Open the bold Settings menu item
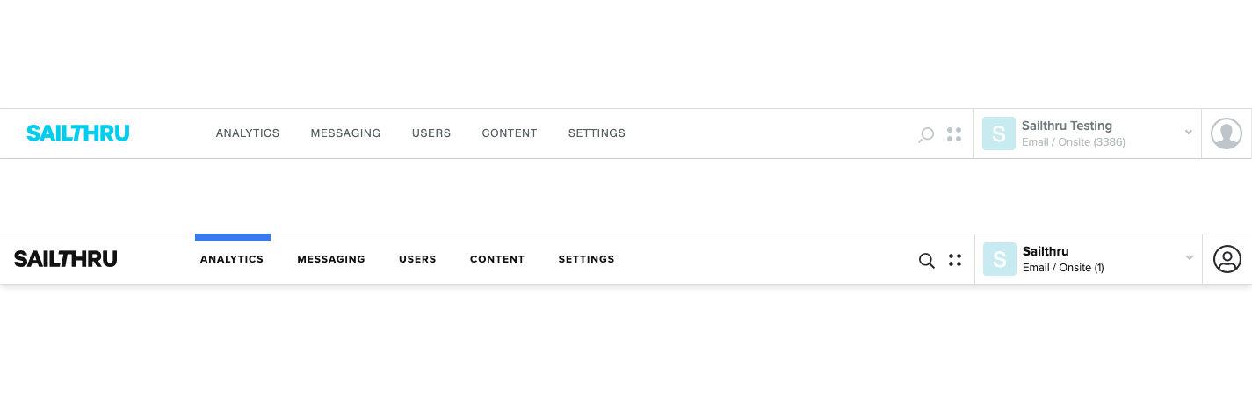 586,259
